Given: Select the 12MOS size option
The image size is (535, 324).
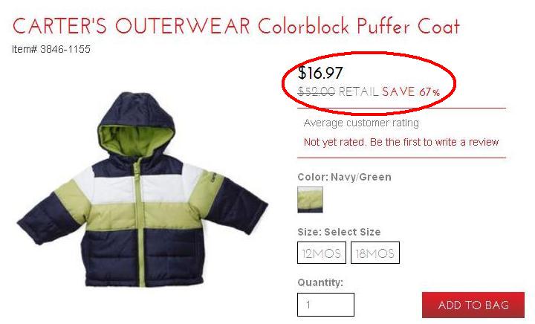Looking at the screenshot, I should click(x=322, y=253).
